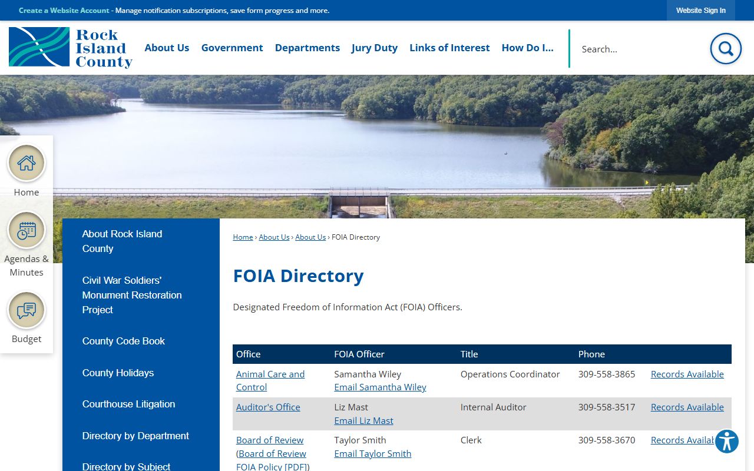Click Email Samantha Wiley link
This screenshot has width=754, height=471.
pyautogui.click(x=380, y=387)
